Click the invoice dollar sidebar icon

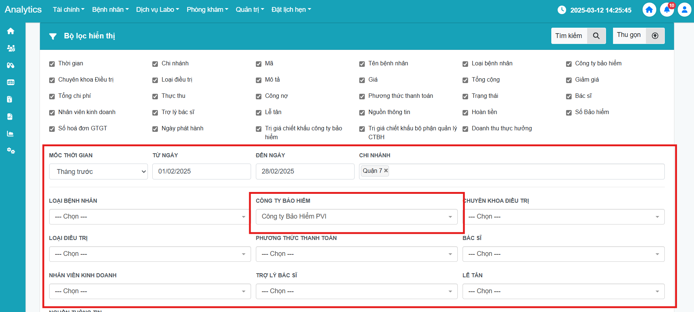[x=10, y=99]
